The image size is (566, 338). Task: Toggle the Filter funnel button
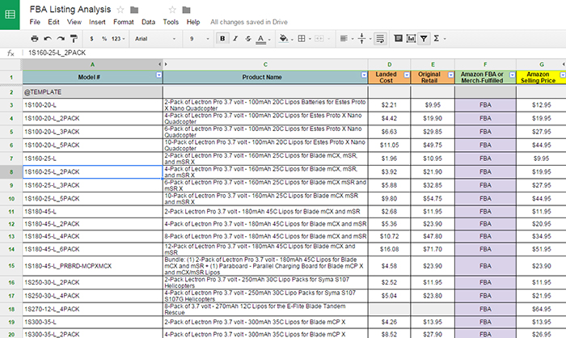pos(424,38)
